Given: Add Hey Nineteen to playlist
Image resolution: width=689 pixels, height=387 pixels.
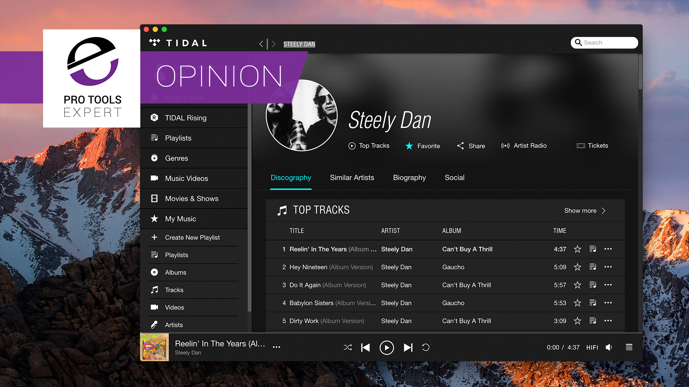Looking at the screenshot, I should click(593, 267).
